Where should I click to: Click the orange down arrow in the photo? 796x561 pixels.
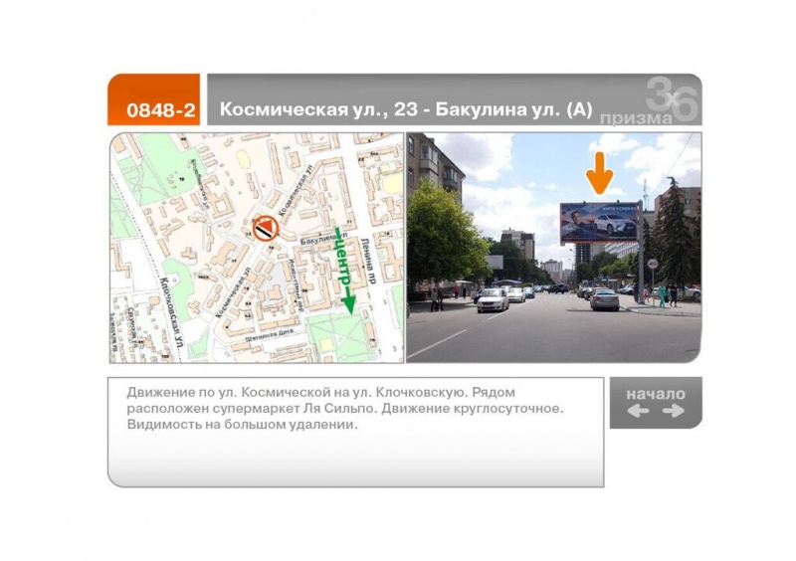[x=598, y=172]
